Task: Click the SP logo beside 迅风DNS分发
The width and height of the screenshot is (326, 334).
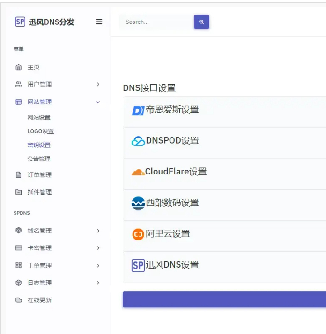Action: (x=20, y=22)
